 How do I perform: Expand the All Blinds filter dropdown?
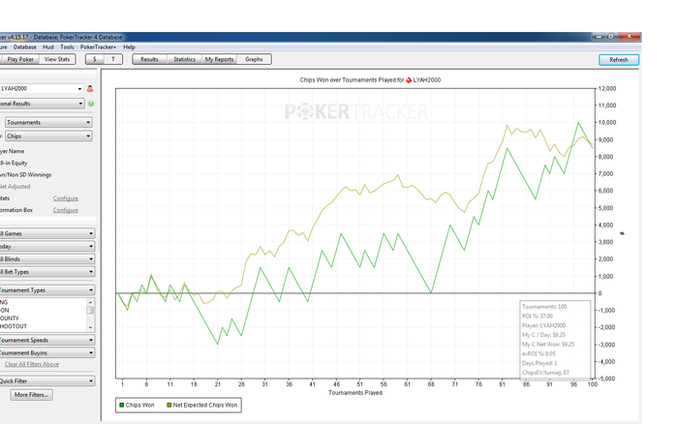(x=47, y=259)
